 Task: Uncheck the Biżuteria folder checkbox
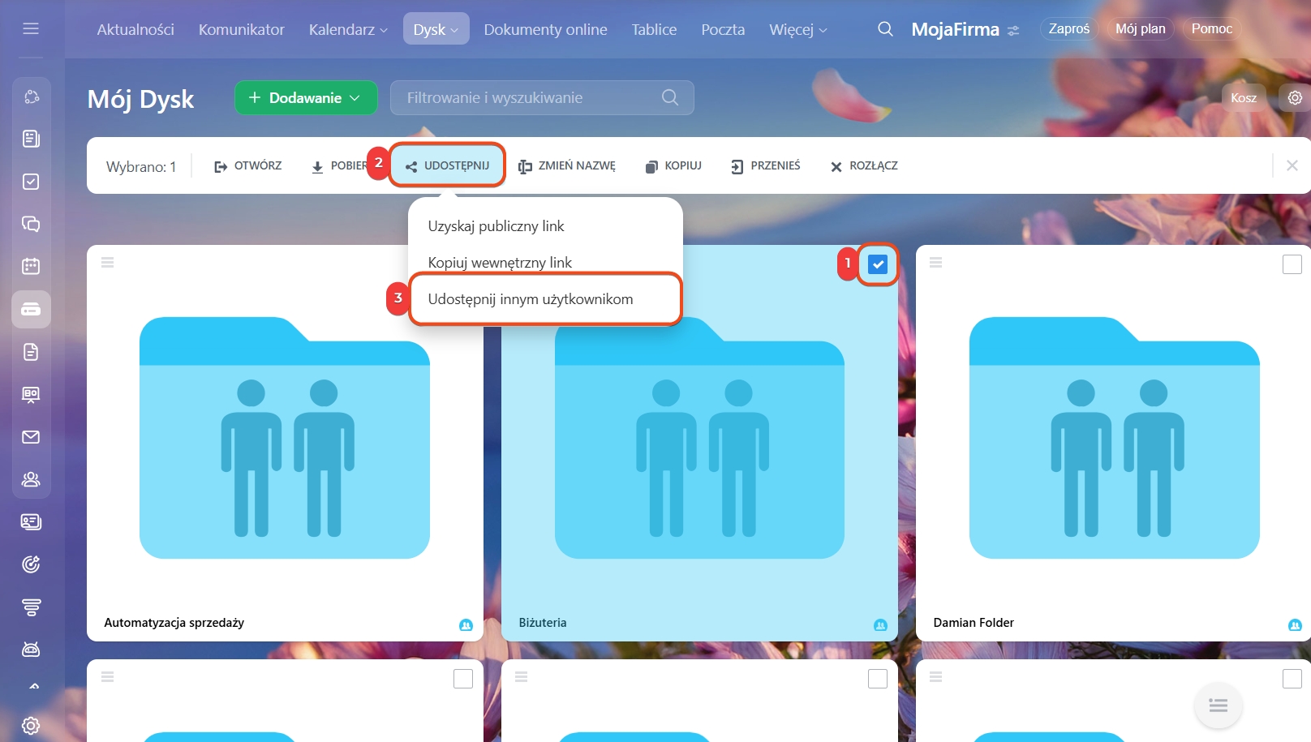[878, 264]
